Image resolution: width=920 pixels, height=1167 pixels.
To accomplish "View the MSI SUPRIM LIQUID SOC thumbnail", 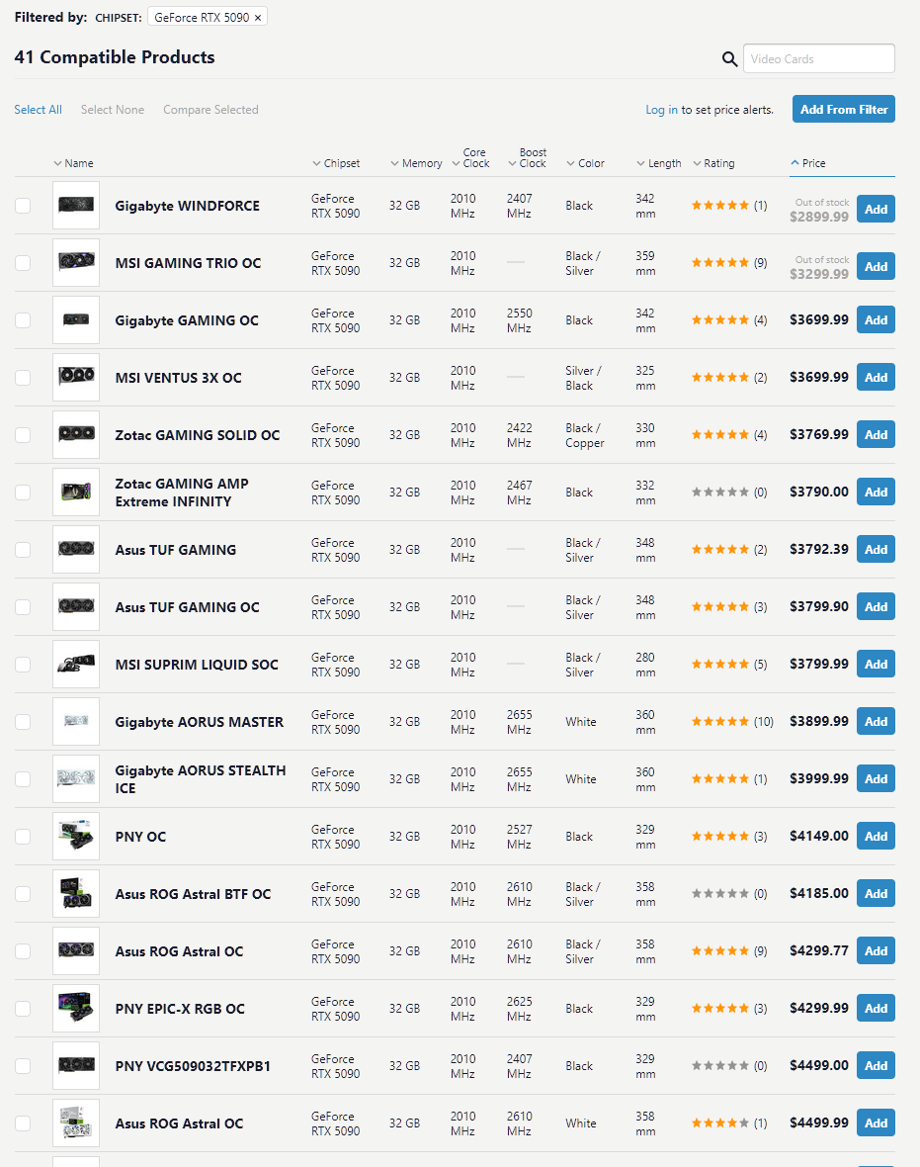I will pyautogui.click(x=76, y=665).
